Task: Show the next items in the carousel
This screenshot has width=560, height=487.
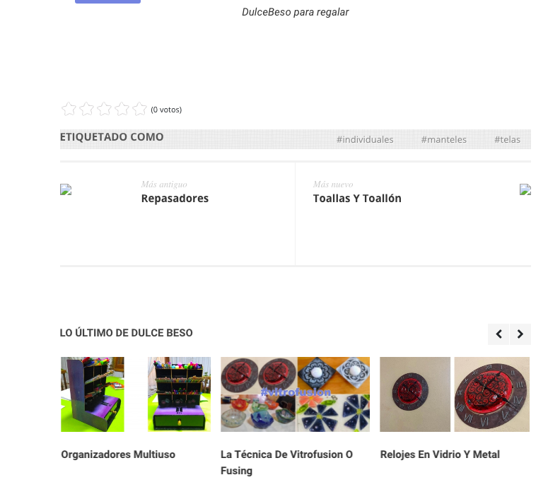Action: click(x=520, y=334)
